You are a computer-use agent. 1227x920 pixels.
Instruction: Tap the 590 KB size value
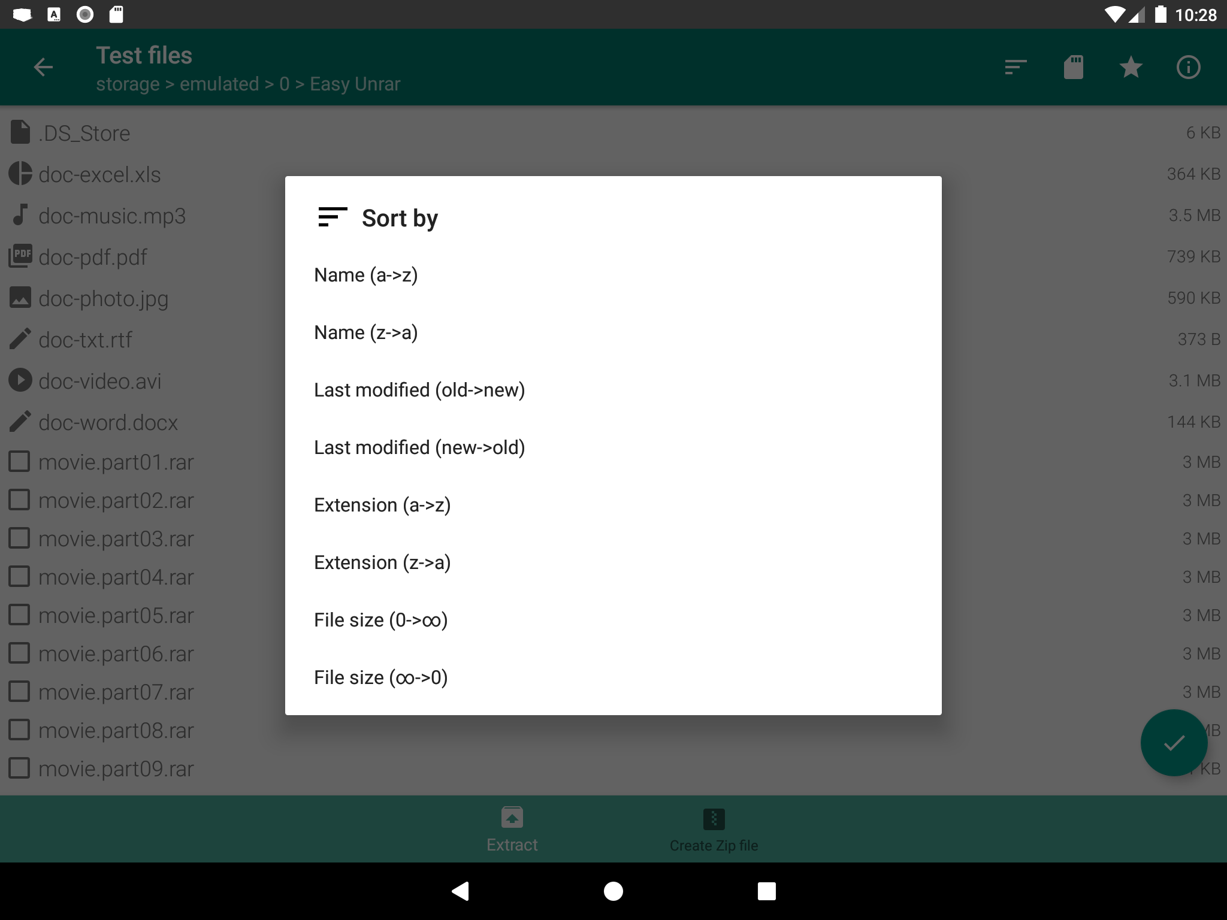pos(1193,298)
